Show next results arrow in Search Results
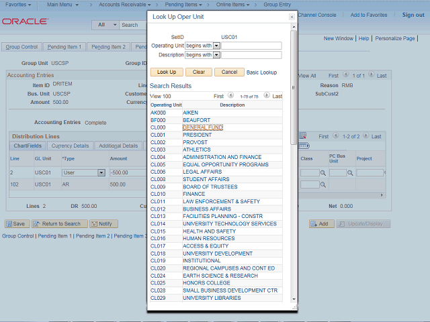Image resolution: width=430 pixels, height=322 pixels. (267, 95)
